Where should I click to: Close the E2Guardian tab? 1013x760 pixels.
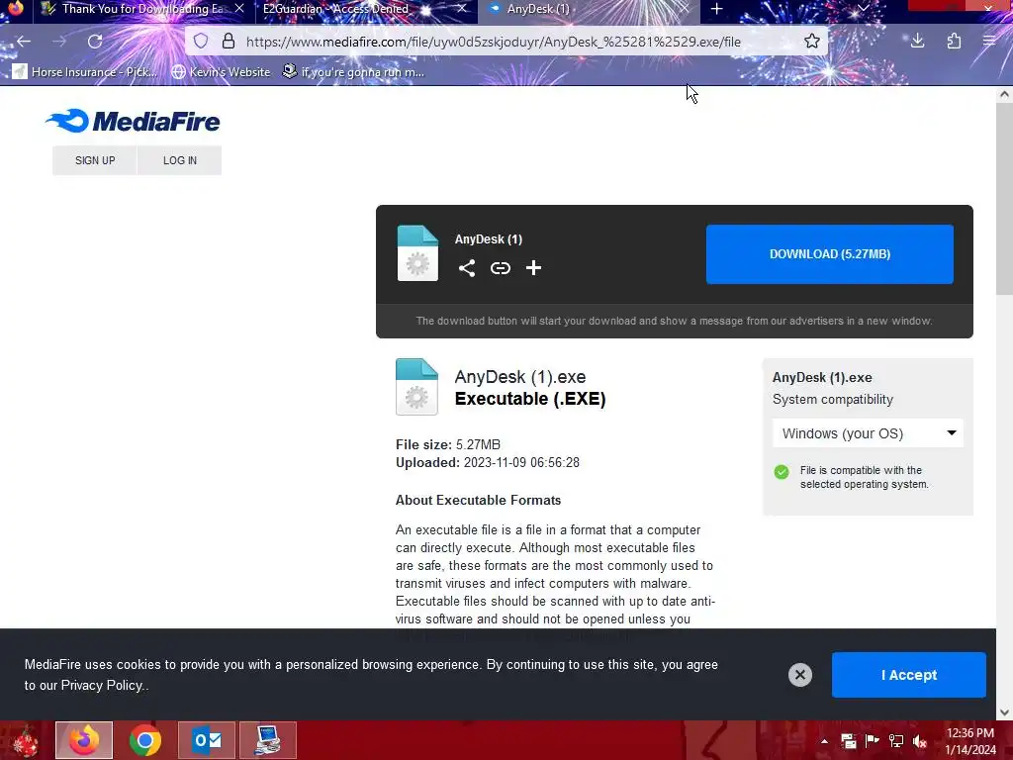tap(461, 9)
